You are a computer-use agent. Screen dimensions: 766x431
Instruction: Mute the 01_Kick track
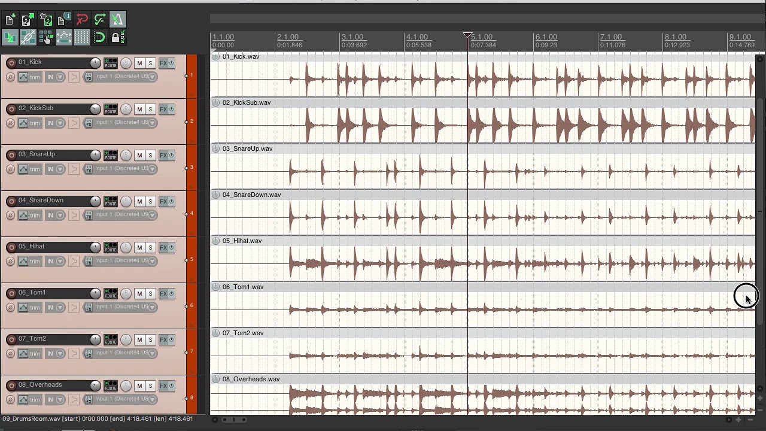[139, 63]
